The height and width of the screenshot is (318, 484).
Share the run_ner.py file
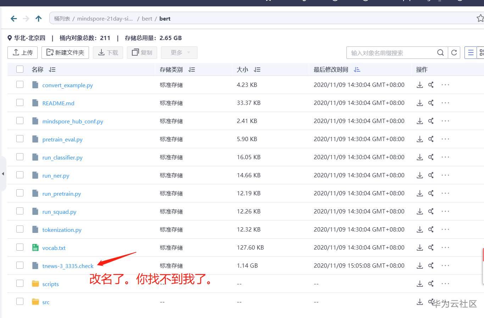[x=431, y=175]
